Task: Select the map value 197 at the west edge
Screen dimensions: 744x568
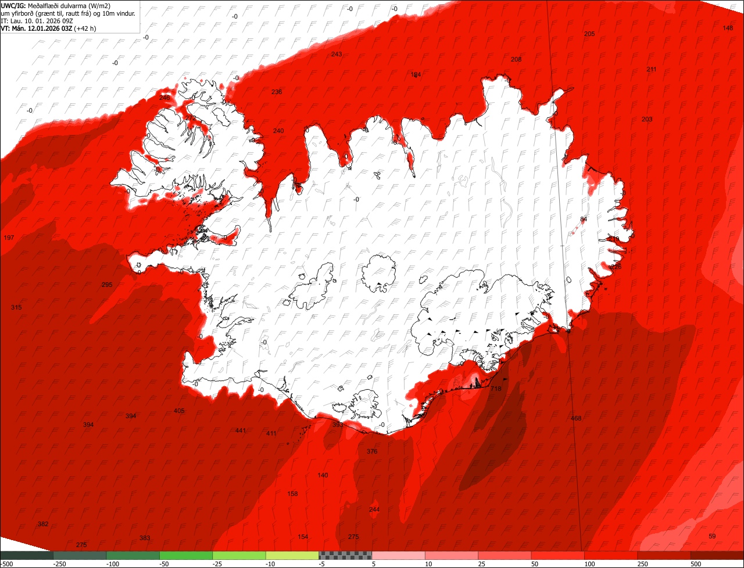Action: (9, 238)
